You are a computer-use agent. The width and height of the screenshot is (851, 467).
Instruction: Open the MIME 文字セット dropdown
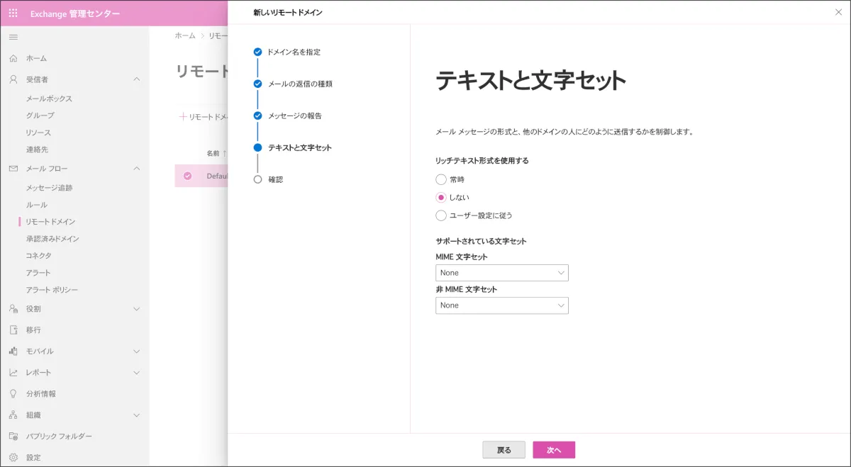(501, 273)
